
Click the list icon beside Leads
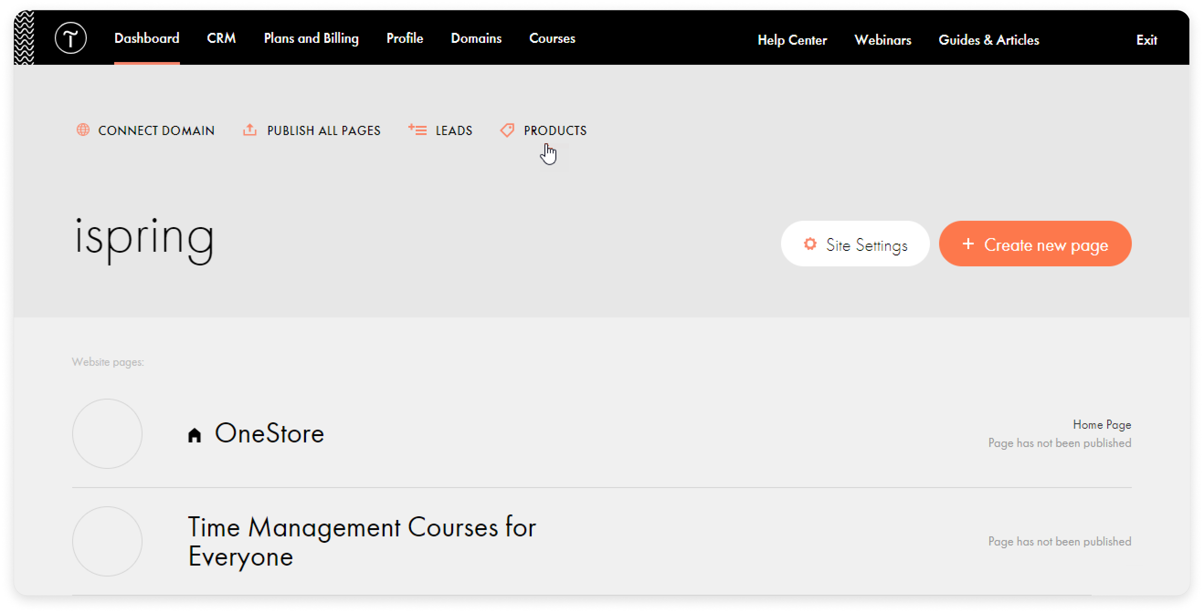click(x=417, y=130)
